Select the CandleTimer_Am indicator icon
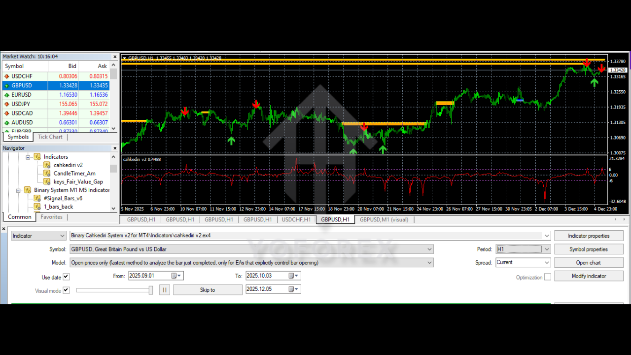 coord(47,173)
